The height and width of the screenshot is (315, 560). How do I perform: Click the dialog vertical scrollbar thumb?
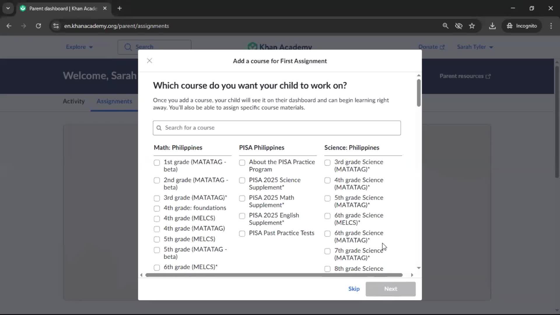419,93
